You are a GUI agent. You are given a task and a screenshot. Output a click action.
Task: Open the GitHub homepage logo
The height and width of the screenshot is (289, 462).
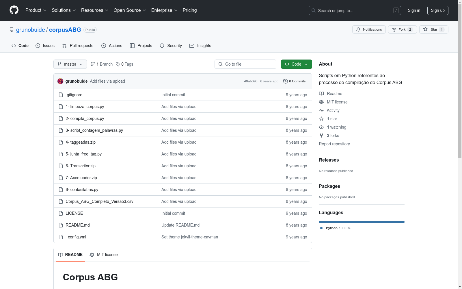pos(14,10)
